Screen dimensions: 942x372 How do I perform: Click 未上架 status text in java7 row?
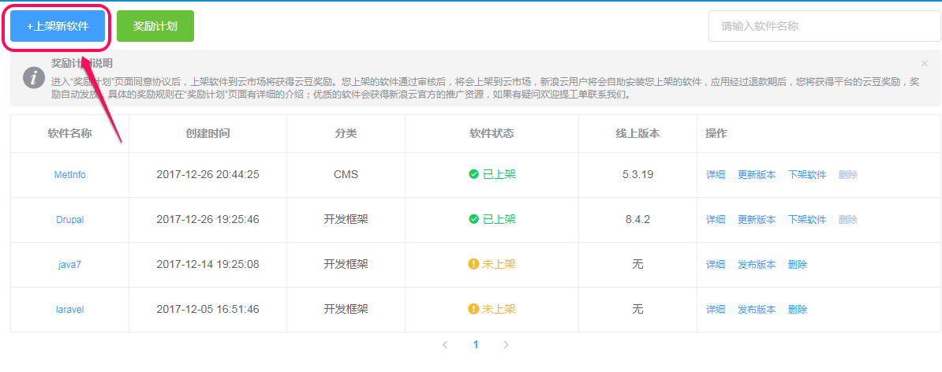[x=499, y=265]
